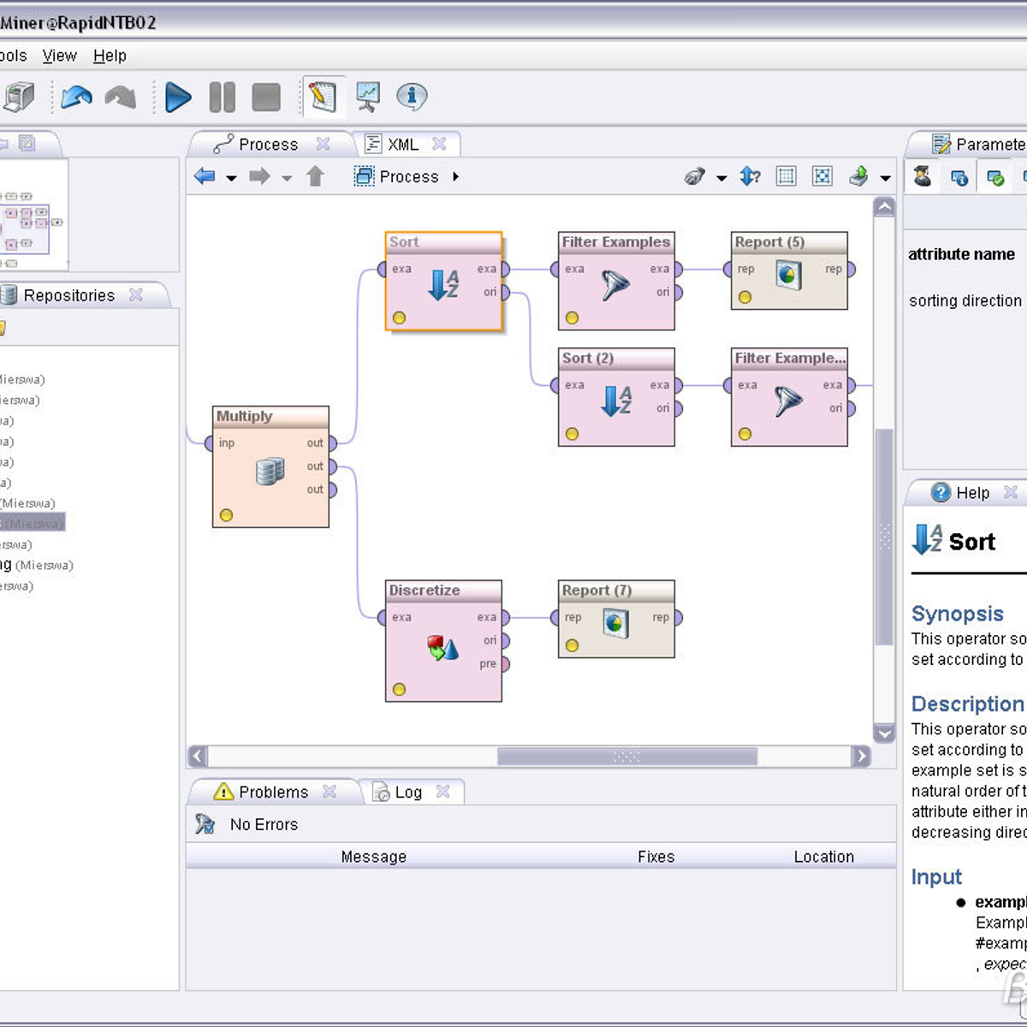Toggle expert mode in Parameters panel

tap(923, 177)
